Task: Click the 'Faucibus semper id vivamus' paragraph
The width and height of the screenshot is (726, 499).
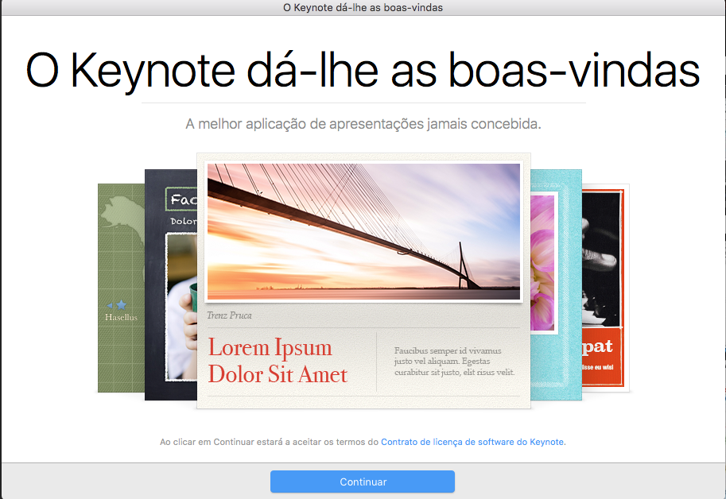Action: [x=454, y=362]
